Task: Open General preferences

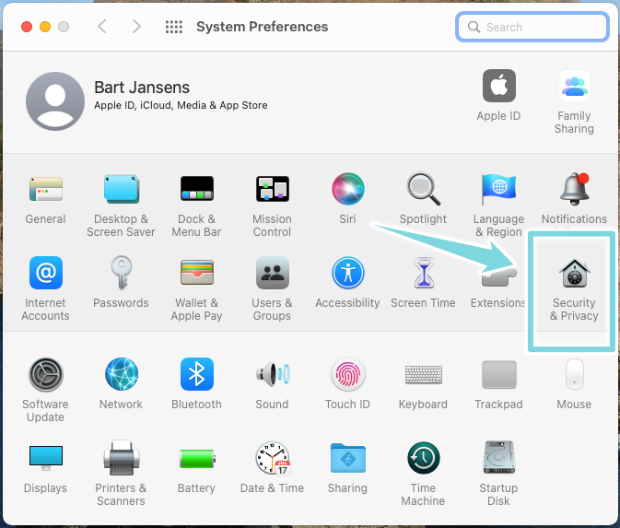Action: click(46, 189)
